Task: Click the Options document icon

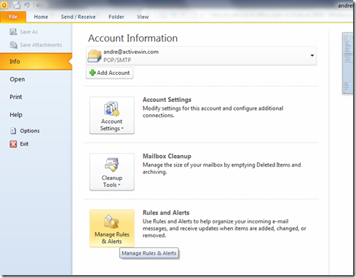Action: [x=13, y=131]
